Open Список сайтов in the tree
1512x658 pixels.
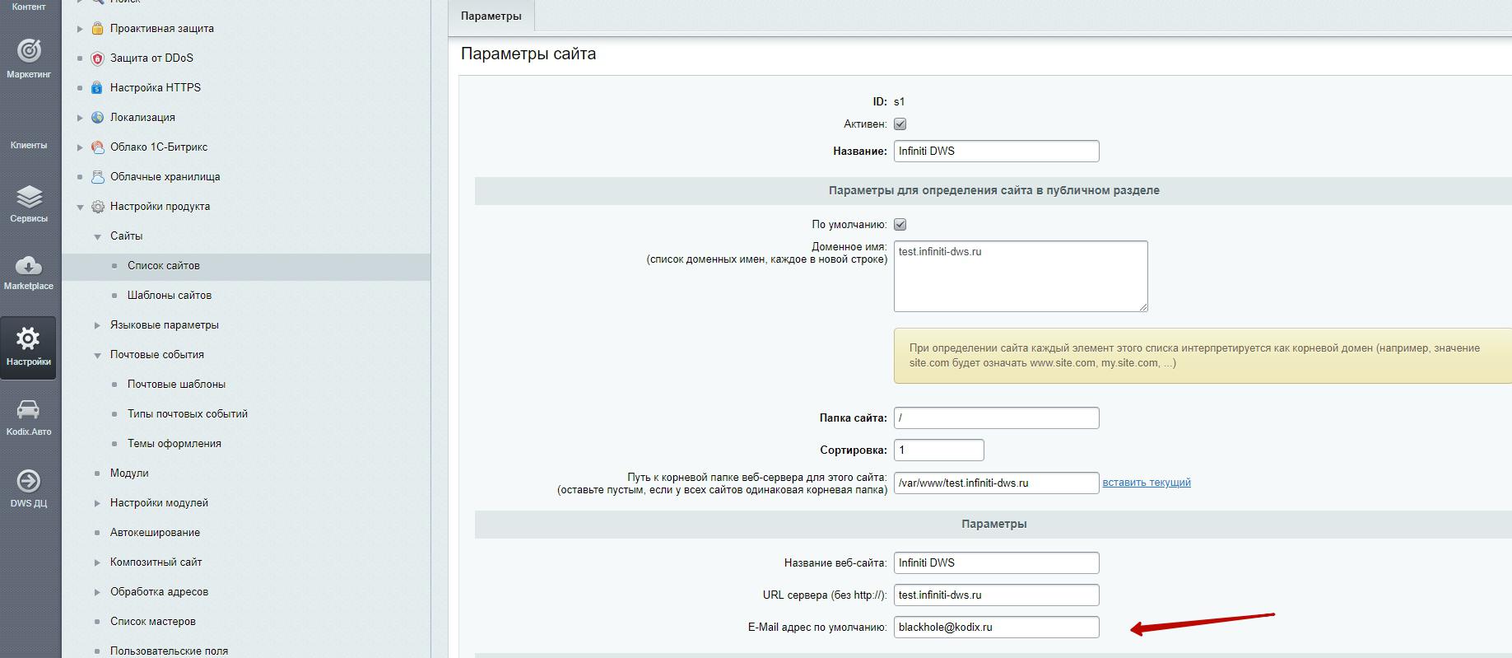tap(164, 265)
